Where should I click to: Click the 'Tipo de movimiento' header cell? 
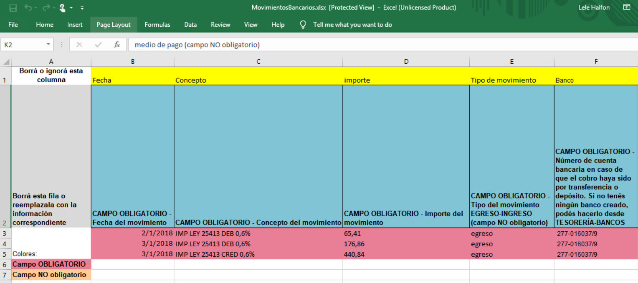coord(512,76)
